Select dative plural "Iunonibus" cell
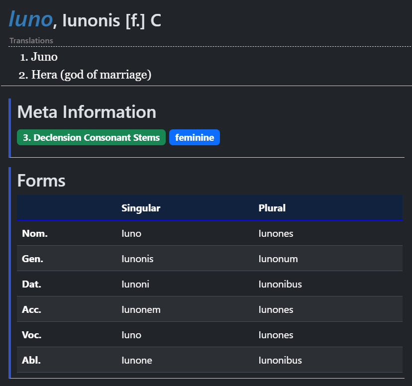 click(280, 284)
